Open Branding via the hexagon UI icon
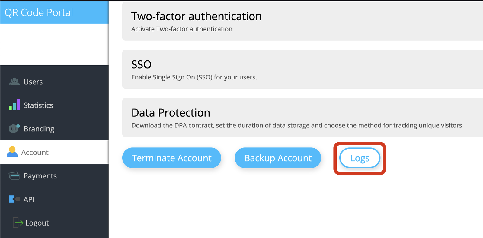 point(14,128)
